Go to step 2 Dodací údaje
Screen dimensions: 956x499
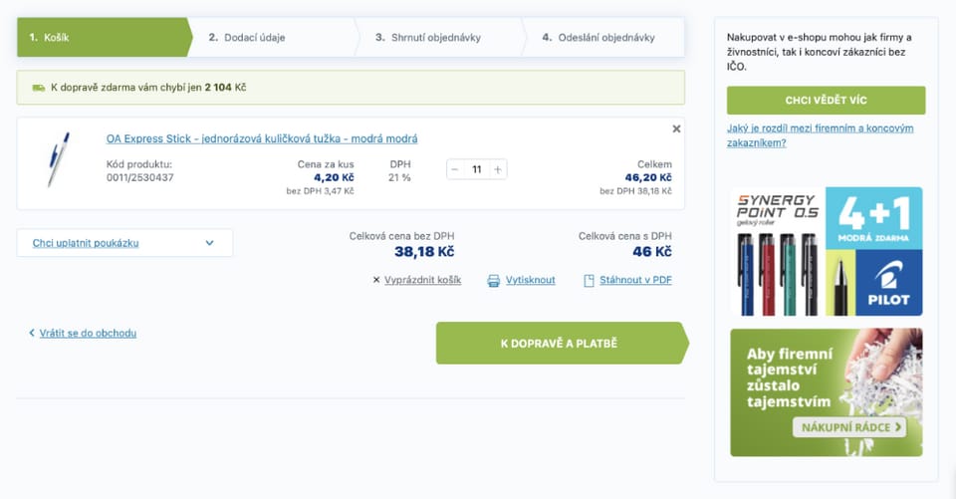point(247,37)
